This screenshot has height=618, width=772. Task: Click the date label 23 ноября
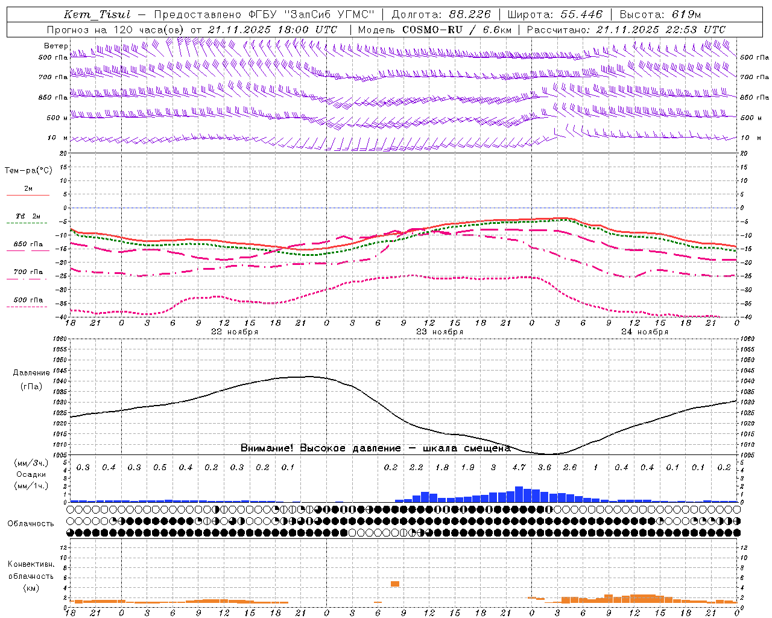coord(440,332)
